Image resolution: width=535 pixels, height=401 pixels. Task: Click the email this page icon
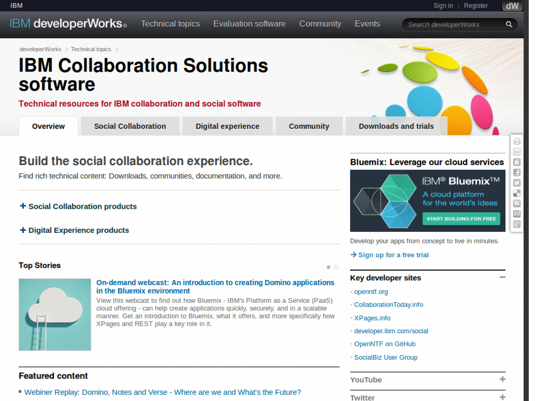[517, 152]
